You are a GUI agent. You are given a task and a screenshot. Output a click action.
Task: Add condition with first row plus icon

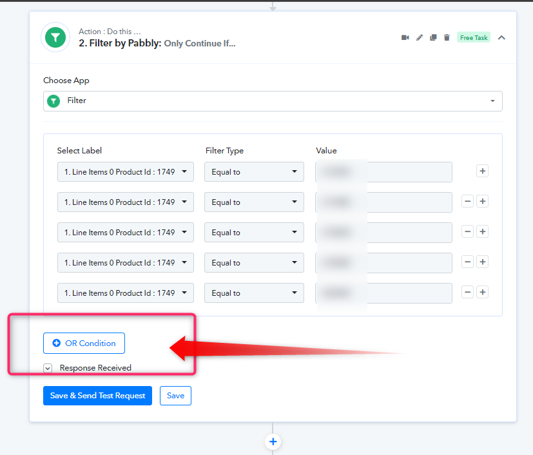pyautogui.click(x=482, y=171)
